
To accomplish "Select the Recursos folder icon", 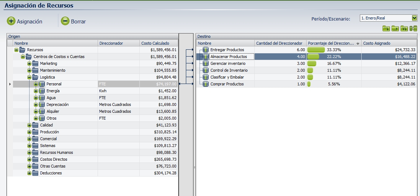I will (22, 50).
